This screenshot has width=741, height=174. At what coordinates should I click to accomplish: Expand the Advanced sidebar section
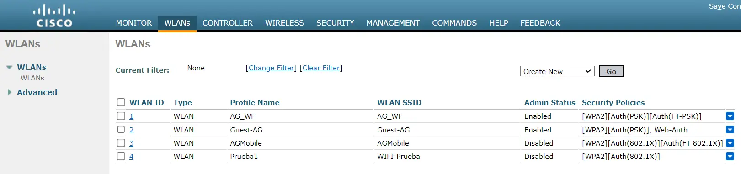click(x=10, y=92)
